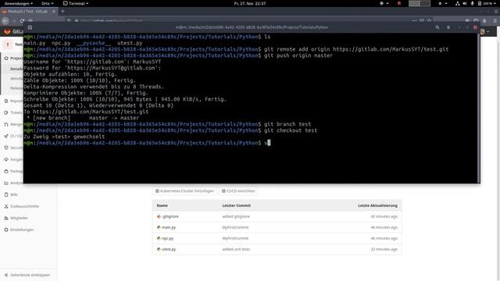Click the Tickets icon in sidebar

(6, 112)
